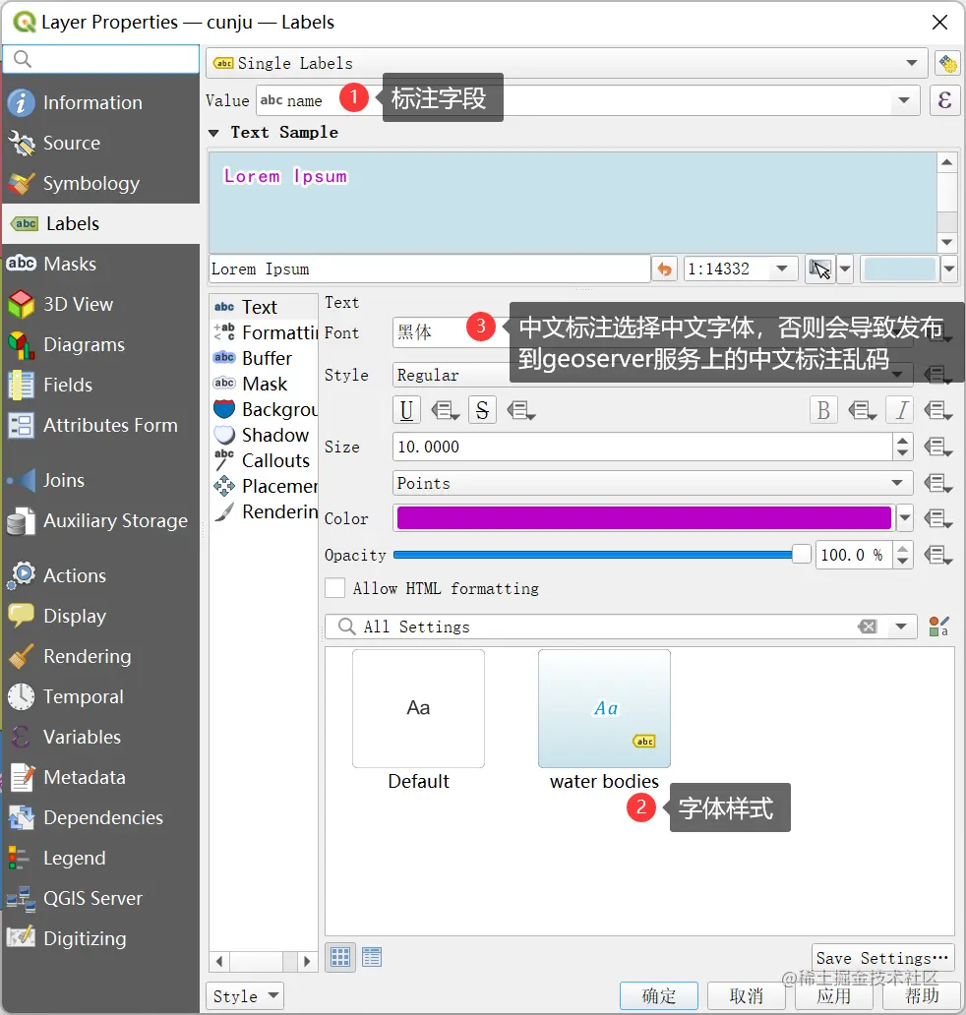966x1015 pixels.
Task: Open the QGIS Server page in sidebar
Action: 101,899
